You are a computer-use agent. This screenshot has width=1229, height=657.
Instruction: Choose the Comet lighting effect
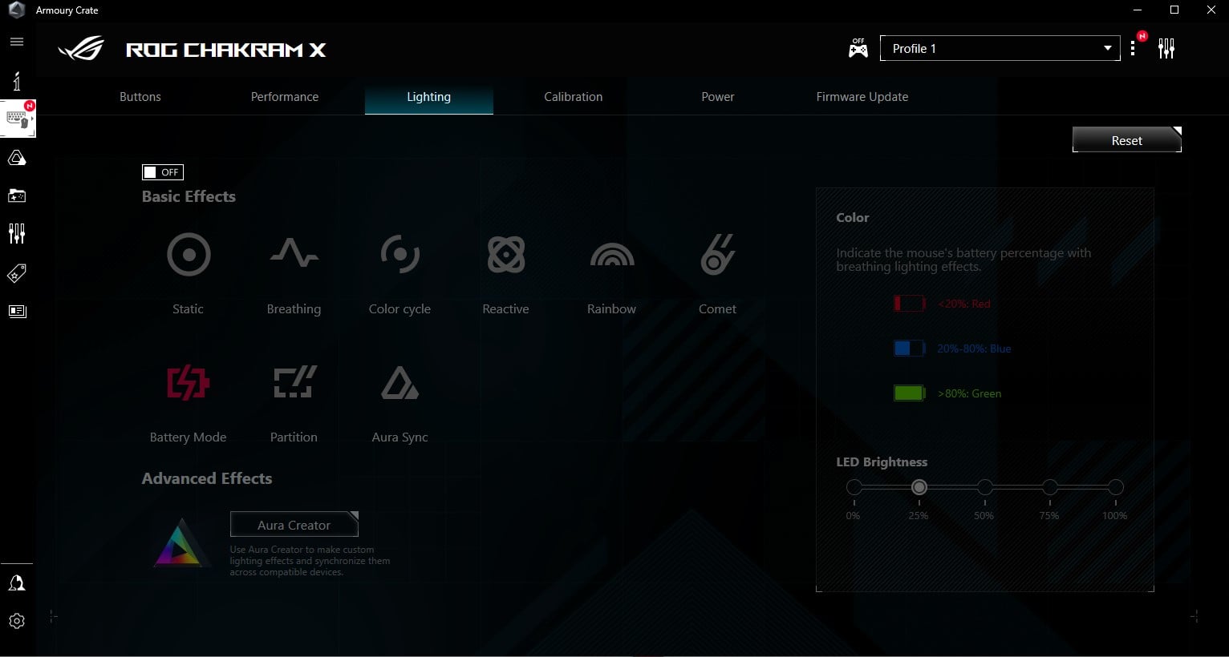pos(717,255)
